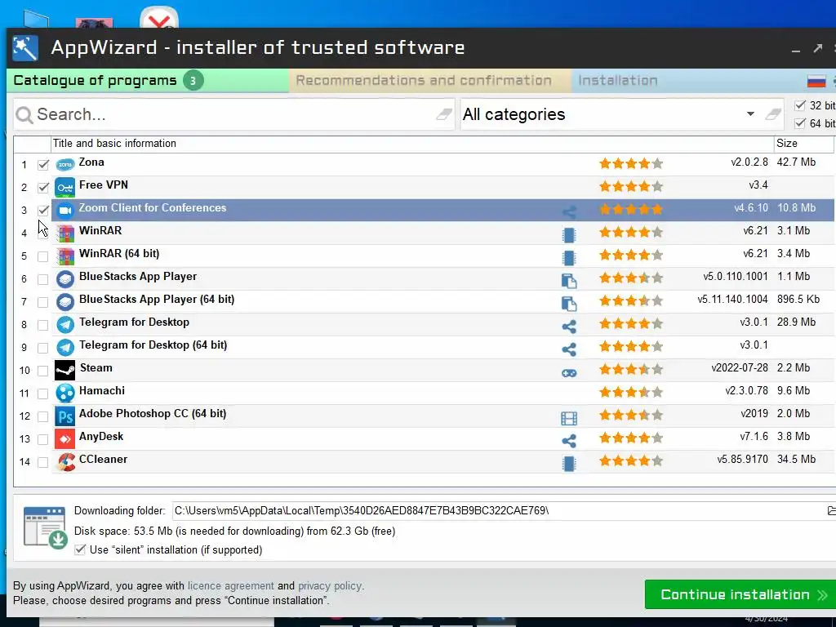Check the CCleaner checkbox
Viewport: 836px width, 627px height.
tap(43, 462)
